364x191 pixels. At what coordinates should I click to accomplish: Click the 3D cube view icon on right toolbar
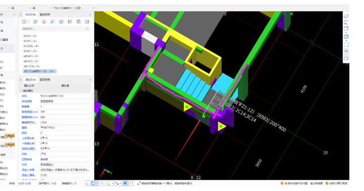coord(346,37)
